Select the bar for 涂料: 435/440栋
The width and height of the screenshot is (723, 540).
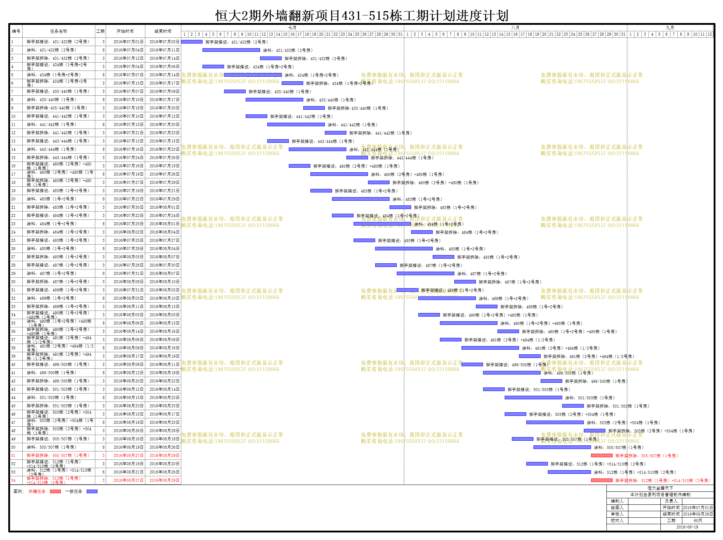click(274, 100)
